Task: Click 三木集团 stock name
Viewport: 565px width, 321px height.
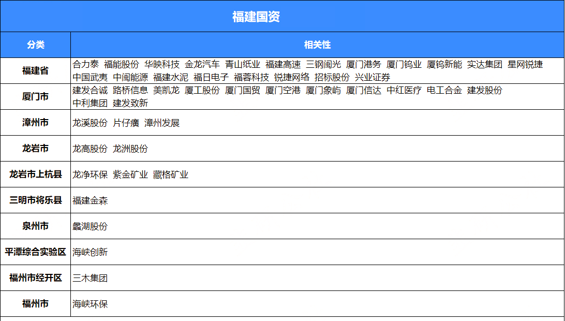Action: click(90, 278)
